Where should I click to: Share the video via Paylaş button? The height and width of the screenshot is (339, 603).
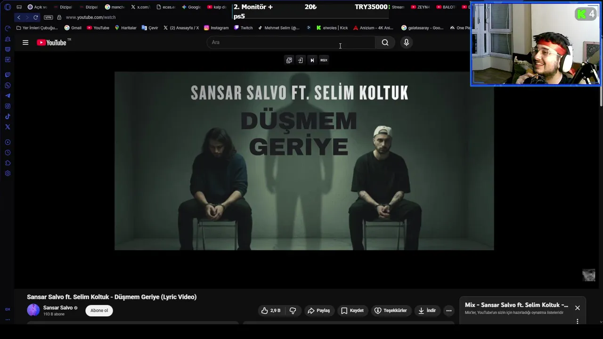click(x=318, y=310)
